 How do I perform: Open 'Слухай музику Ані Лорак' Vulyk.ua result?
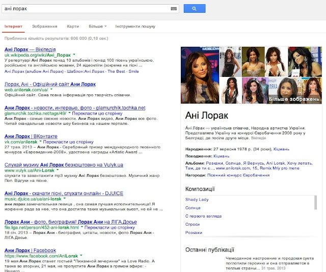[64, 165]
